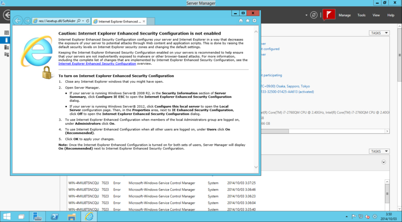Viewport: 402px width, 222px height.
Task: Click product ID activated link
Action: pyautogui.click(x=287, y=92)
